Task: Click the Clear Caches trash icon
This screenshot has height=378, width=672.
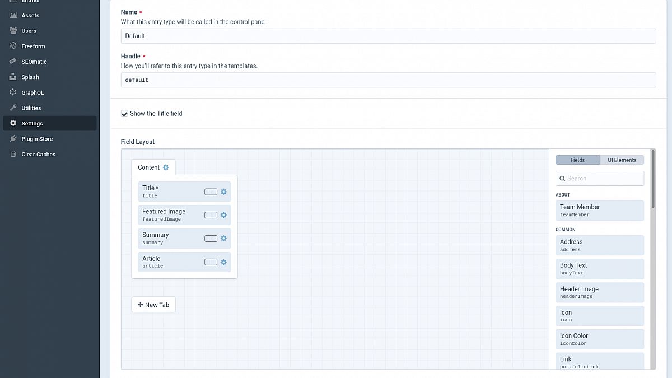Action: [x=13, y=154]
